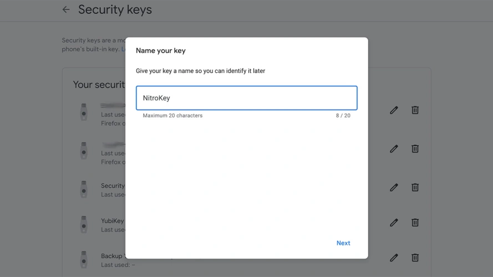The height and width of the screenshot is (277, 493).
Task: Delete the first listed security key
Action: [x=415, y=110]
